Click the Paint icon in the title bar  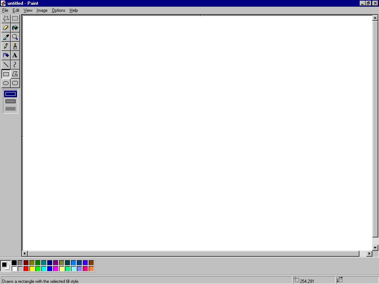pos(3,3)
